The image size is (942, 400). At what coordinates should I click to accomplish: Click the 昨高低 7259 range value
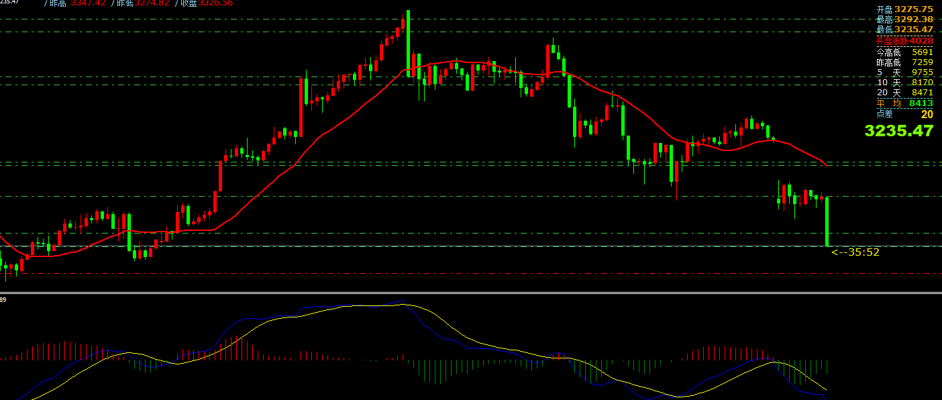pyautogui.click(x=904, y=62)
